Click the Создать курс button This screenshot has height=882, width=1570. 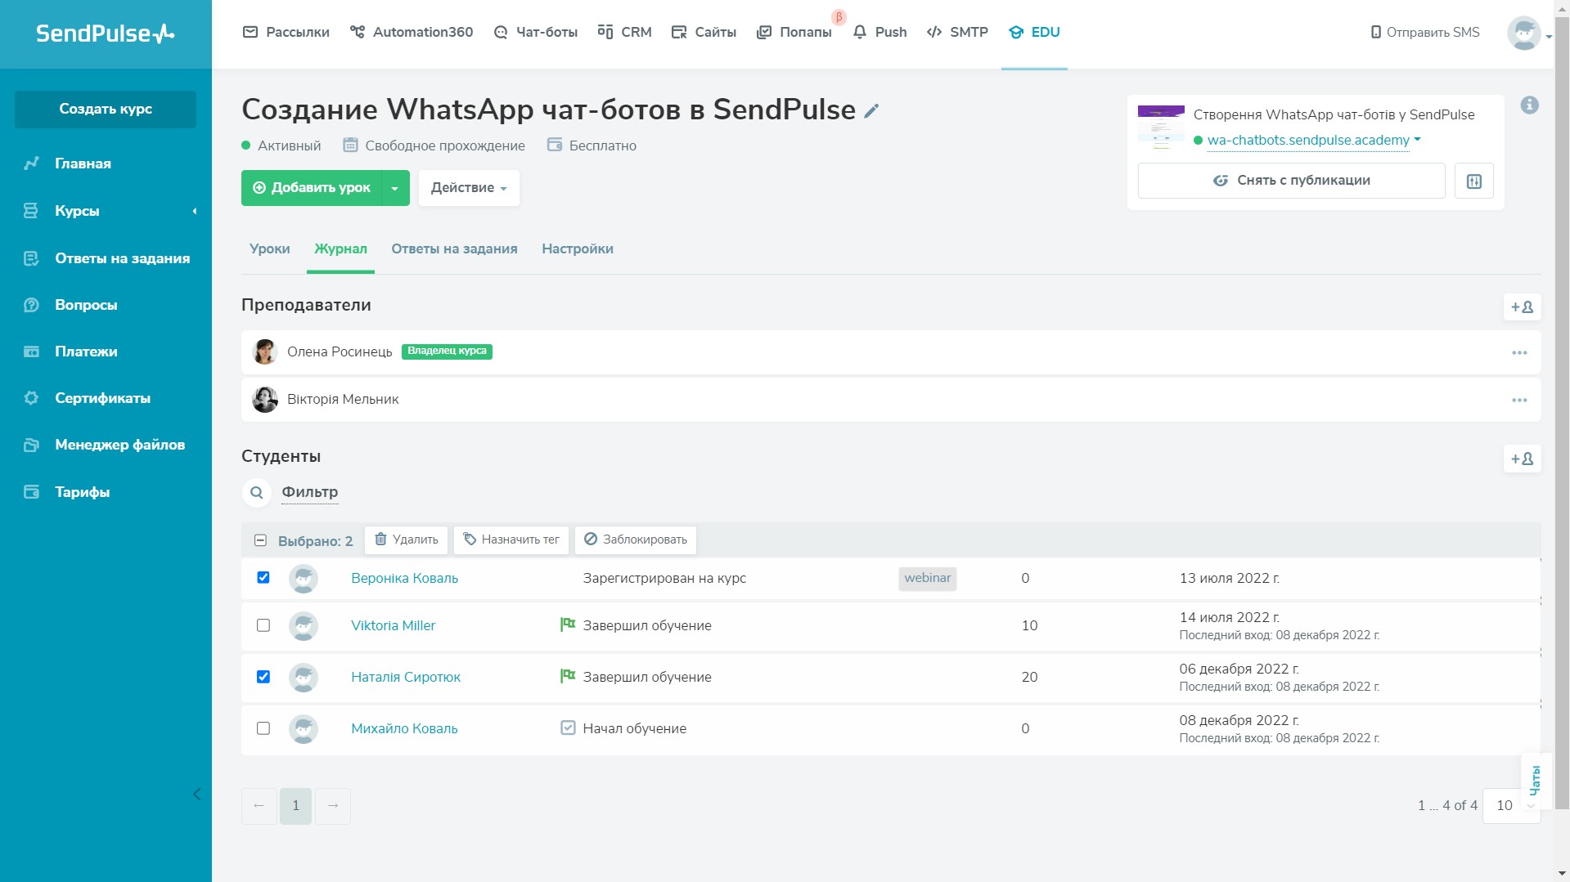[106, 110]
